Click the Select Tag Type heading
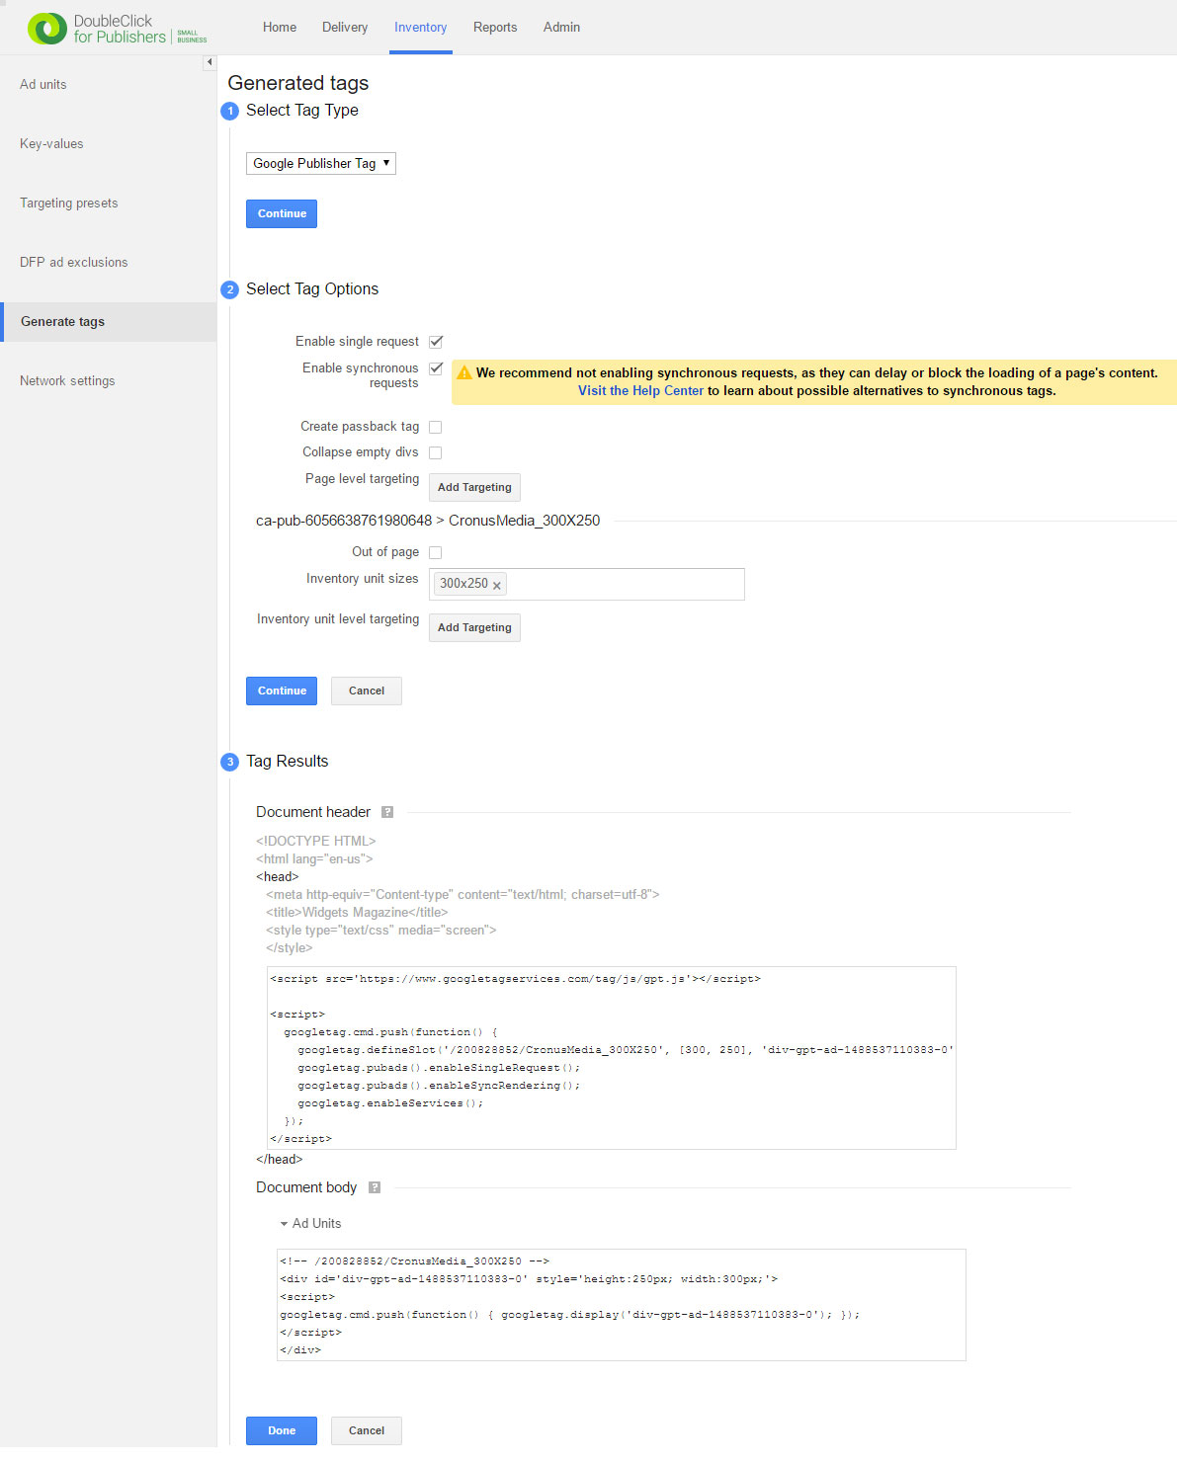The image size is (1177, 1464). click(302, 111)
